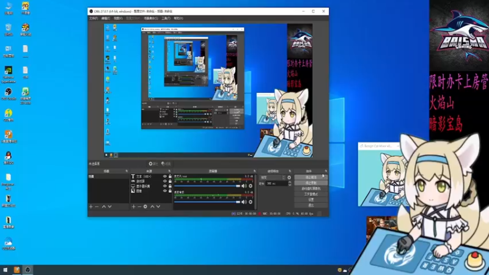The height and width of the screenshot is (275, 489).
Task: Select the 场景 entry in Scenes list
Action: point(108,177)
